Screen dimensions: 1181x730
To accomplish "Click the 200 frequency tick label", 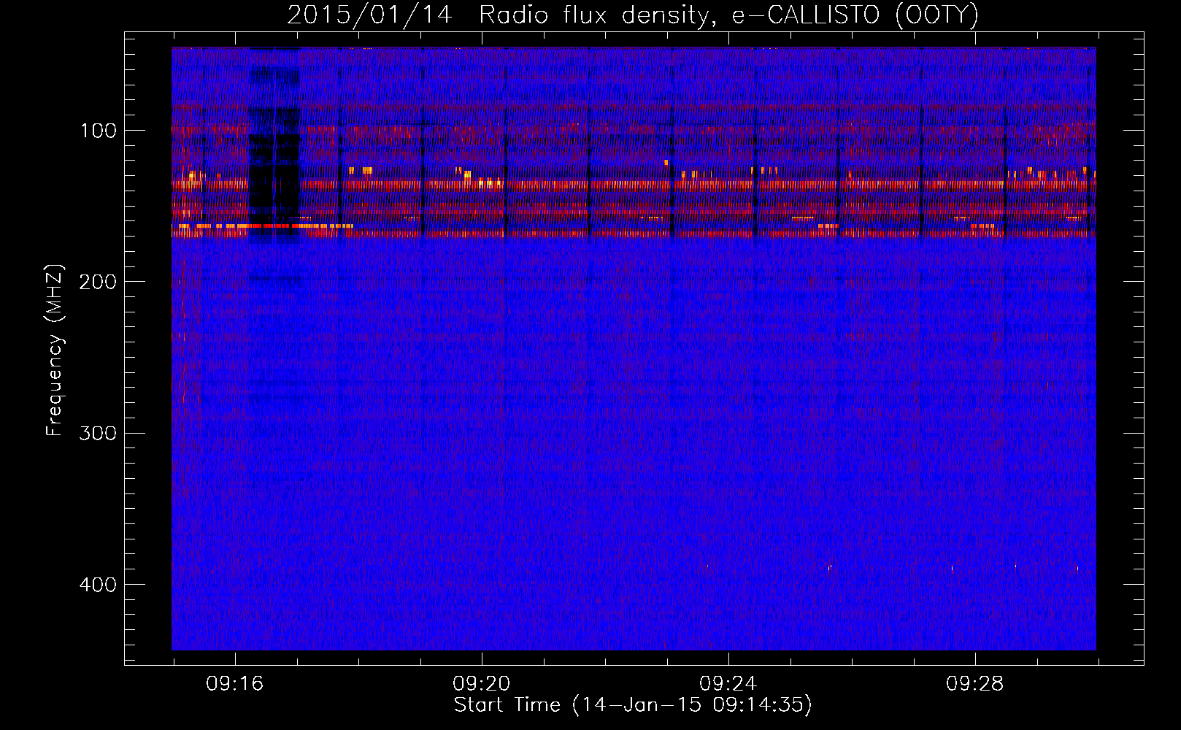I will [x=99, y=282].
